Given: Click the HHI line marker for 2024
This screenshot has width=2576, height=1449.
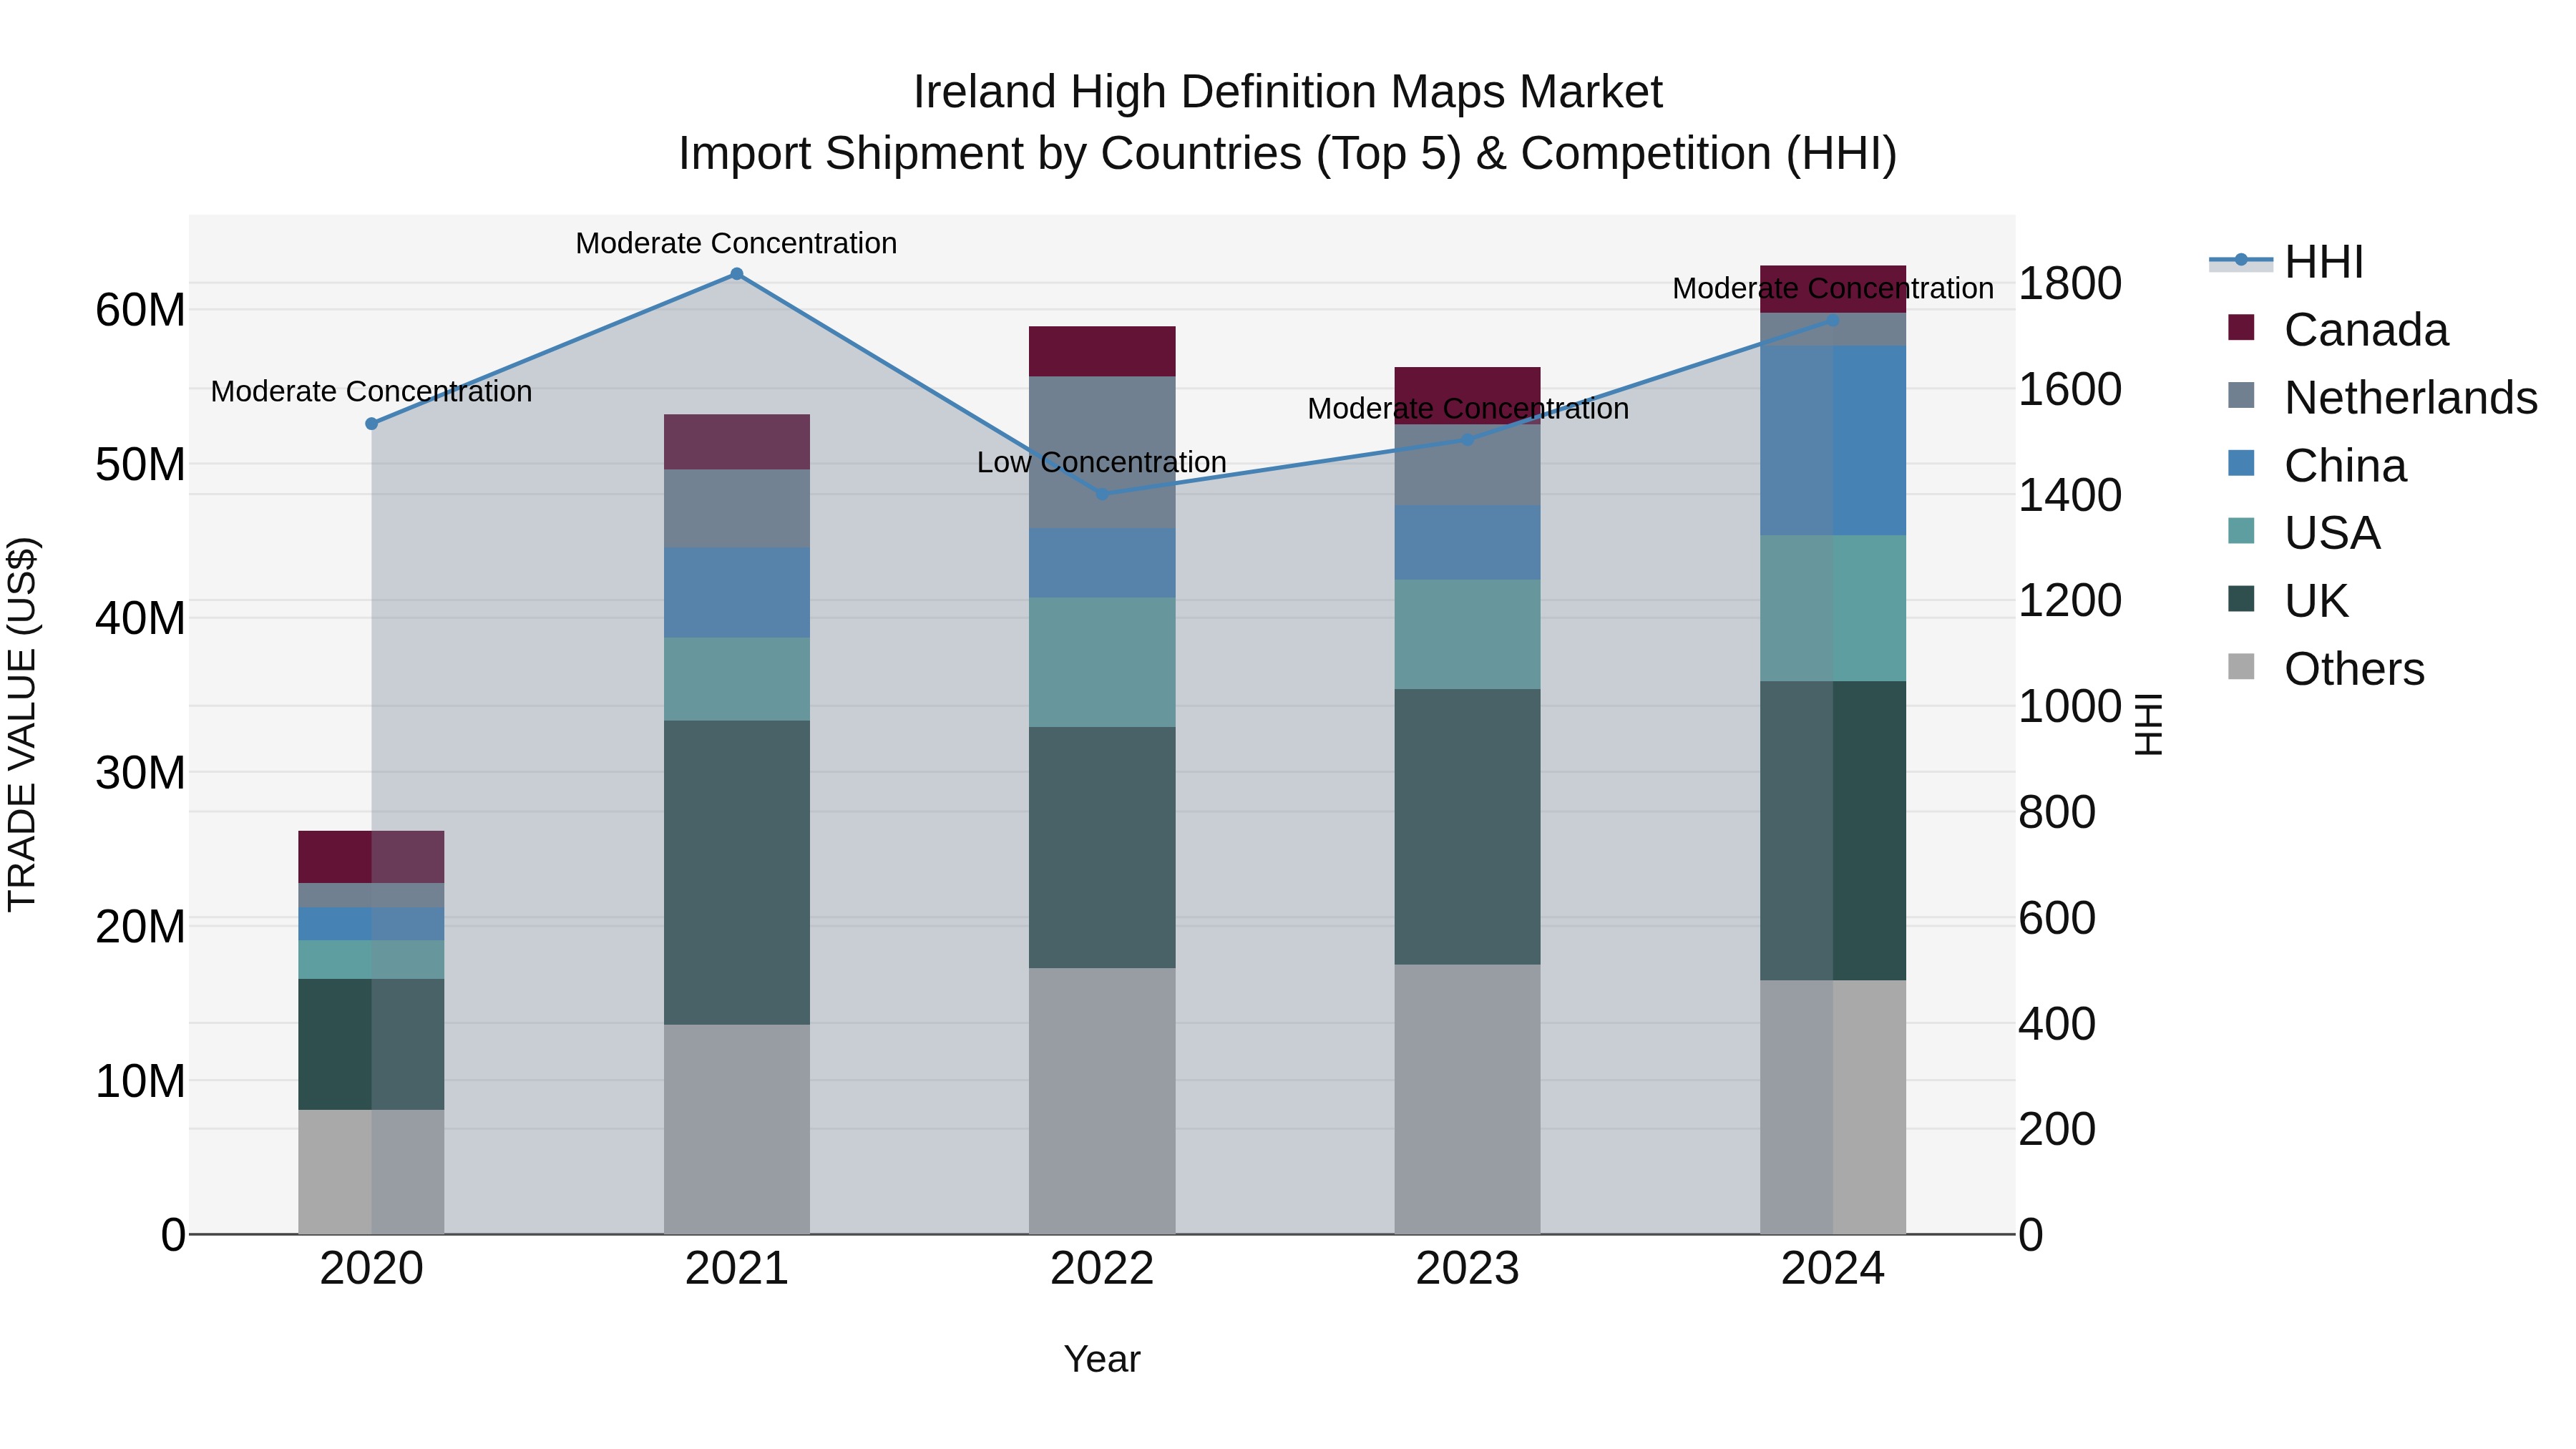Looking at the screenshot, I should 1833,321.
